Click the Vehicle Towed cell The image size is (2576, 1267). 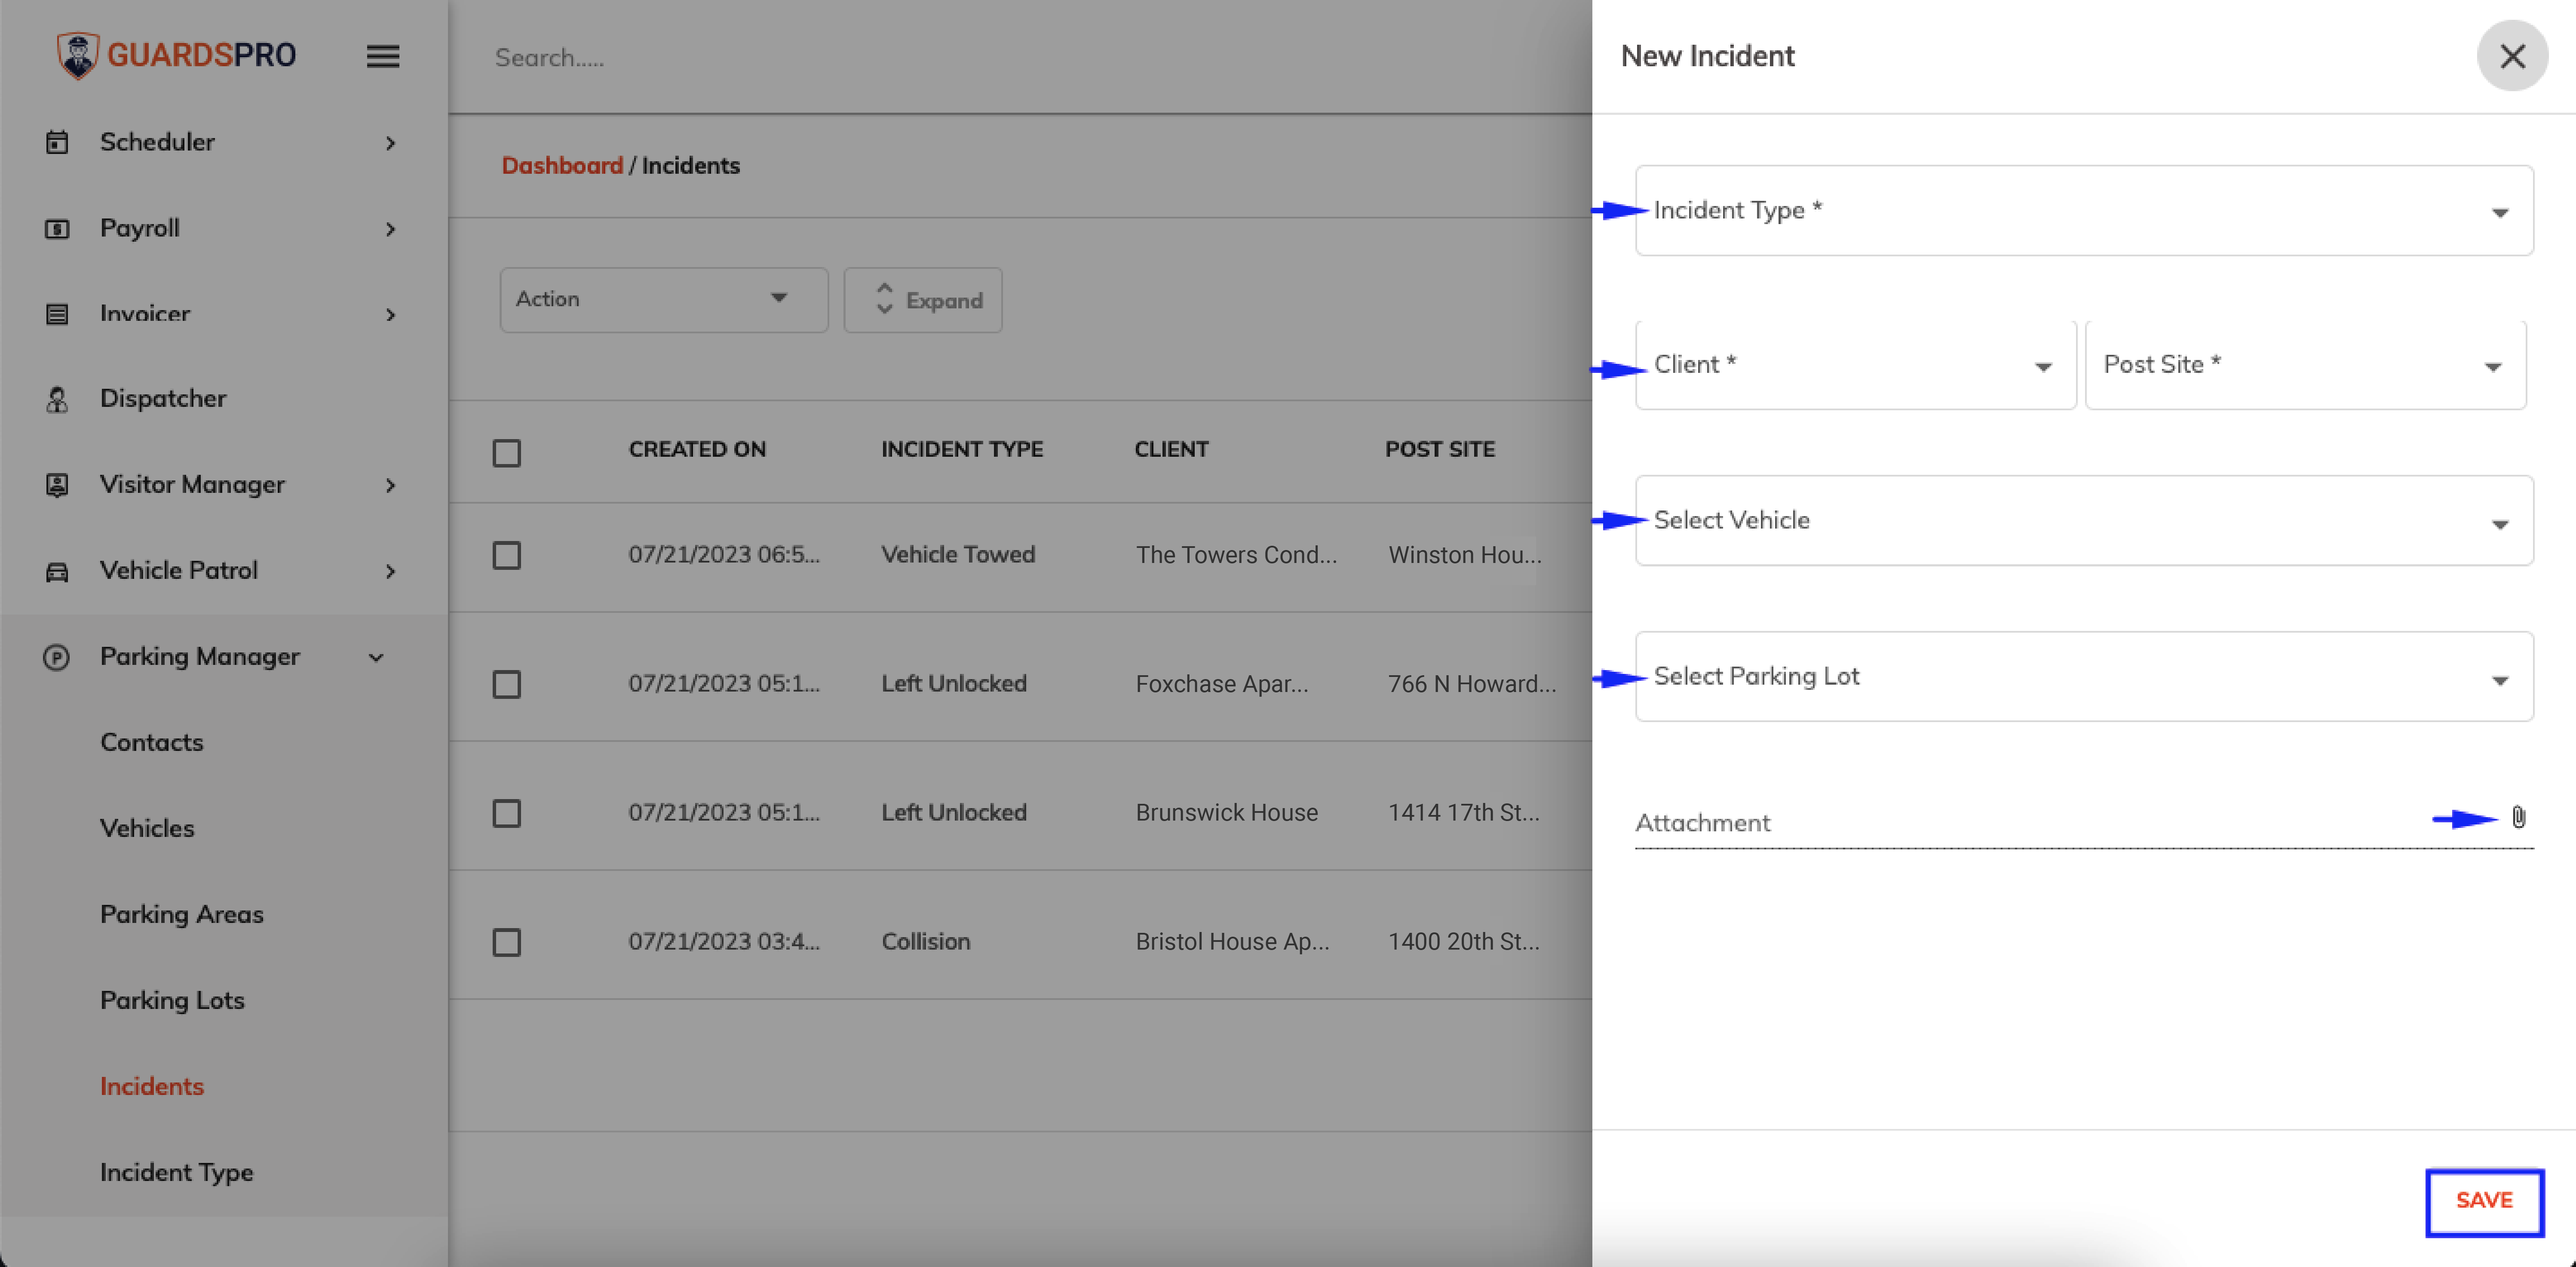(958, 555)
